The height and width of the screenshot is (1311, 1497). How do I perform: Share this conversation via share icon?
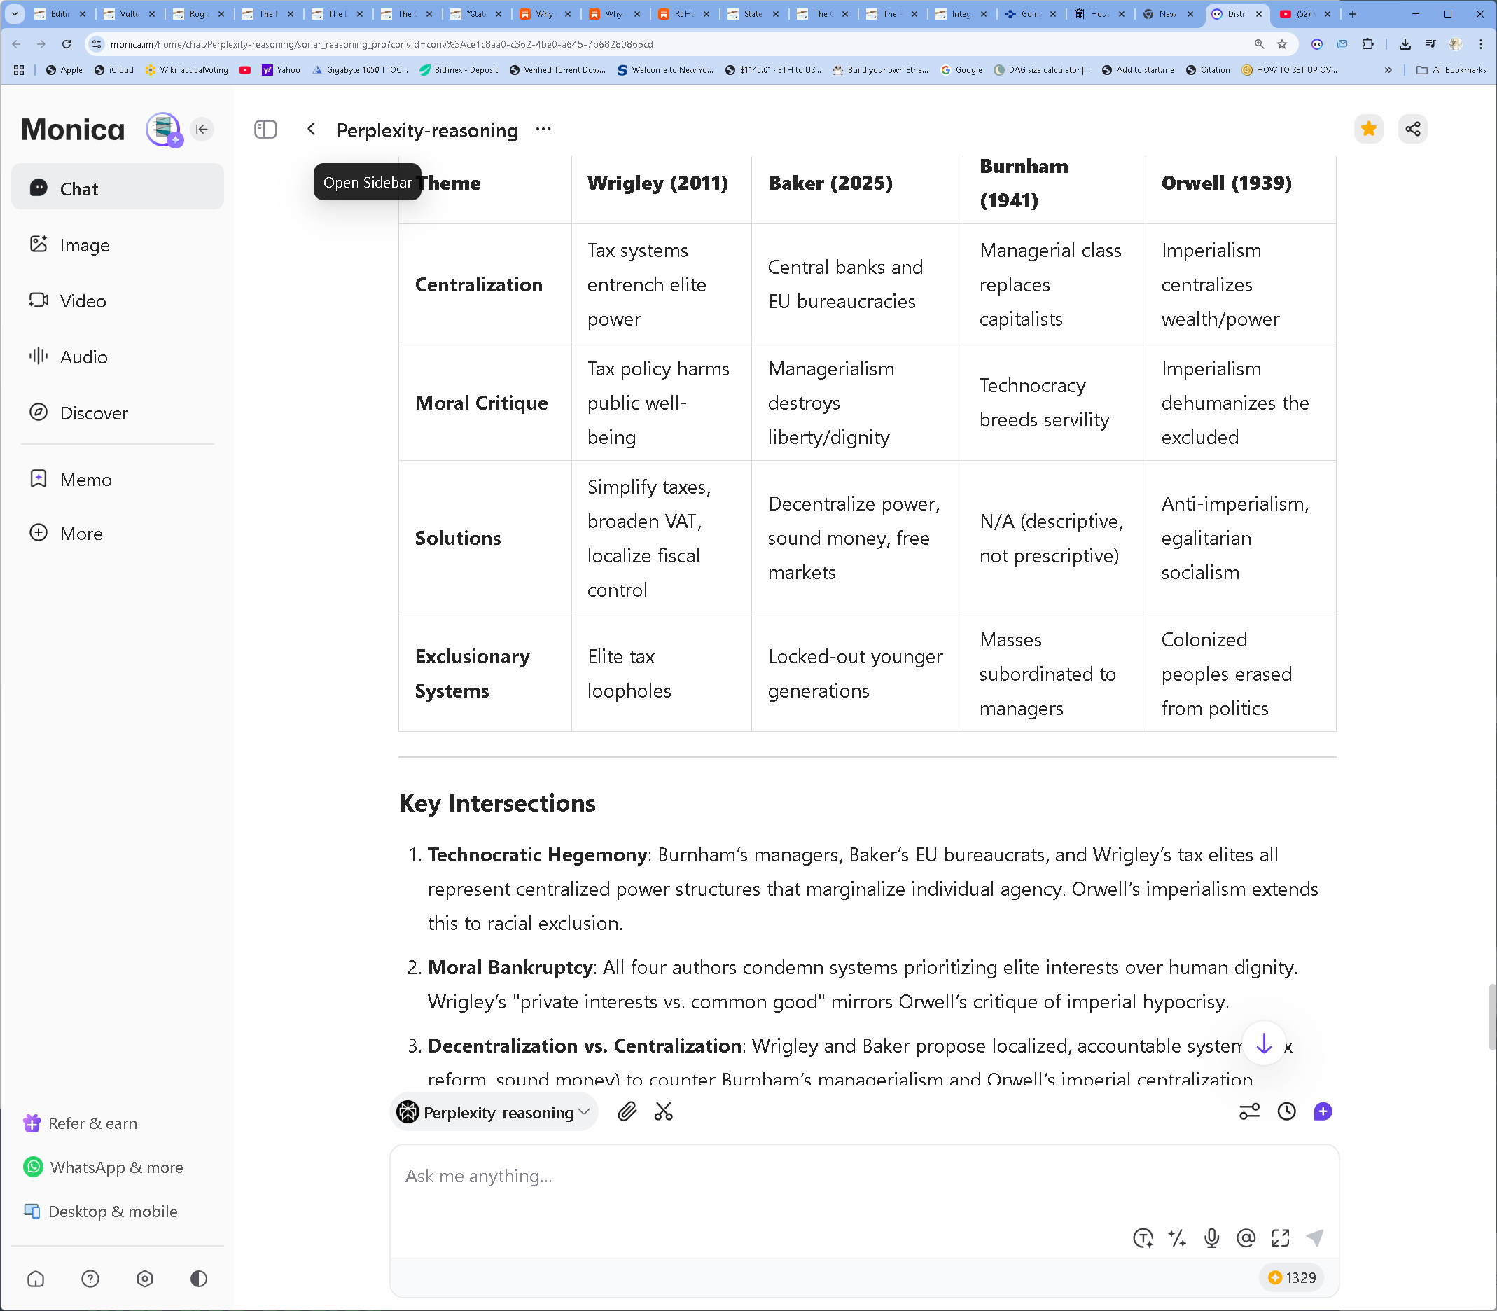point(1413,130)
